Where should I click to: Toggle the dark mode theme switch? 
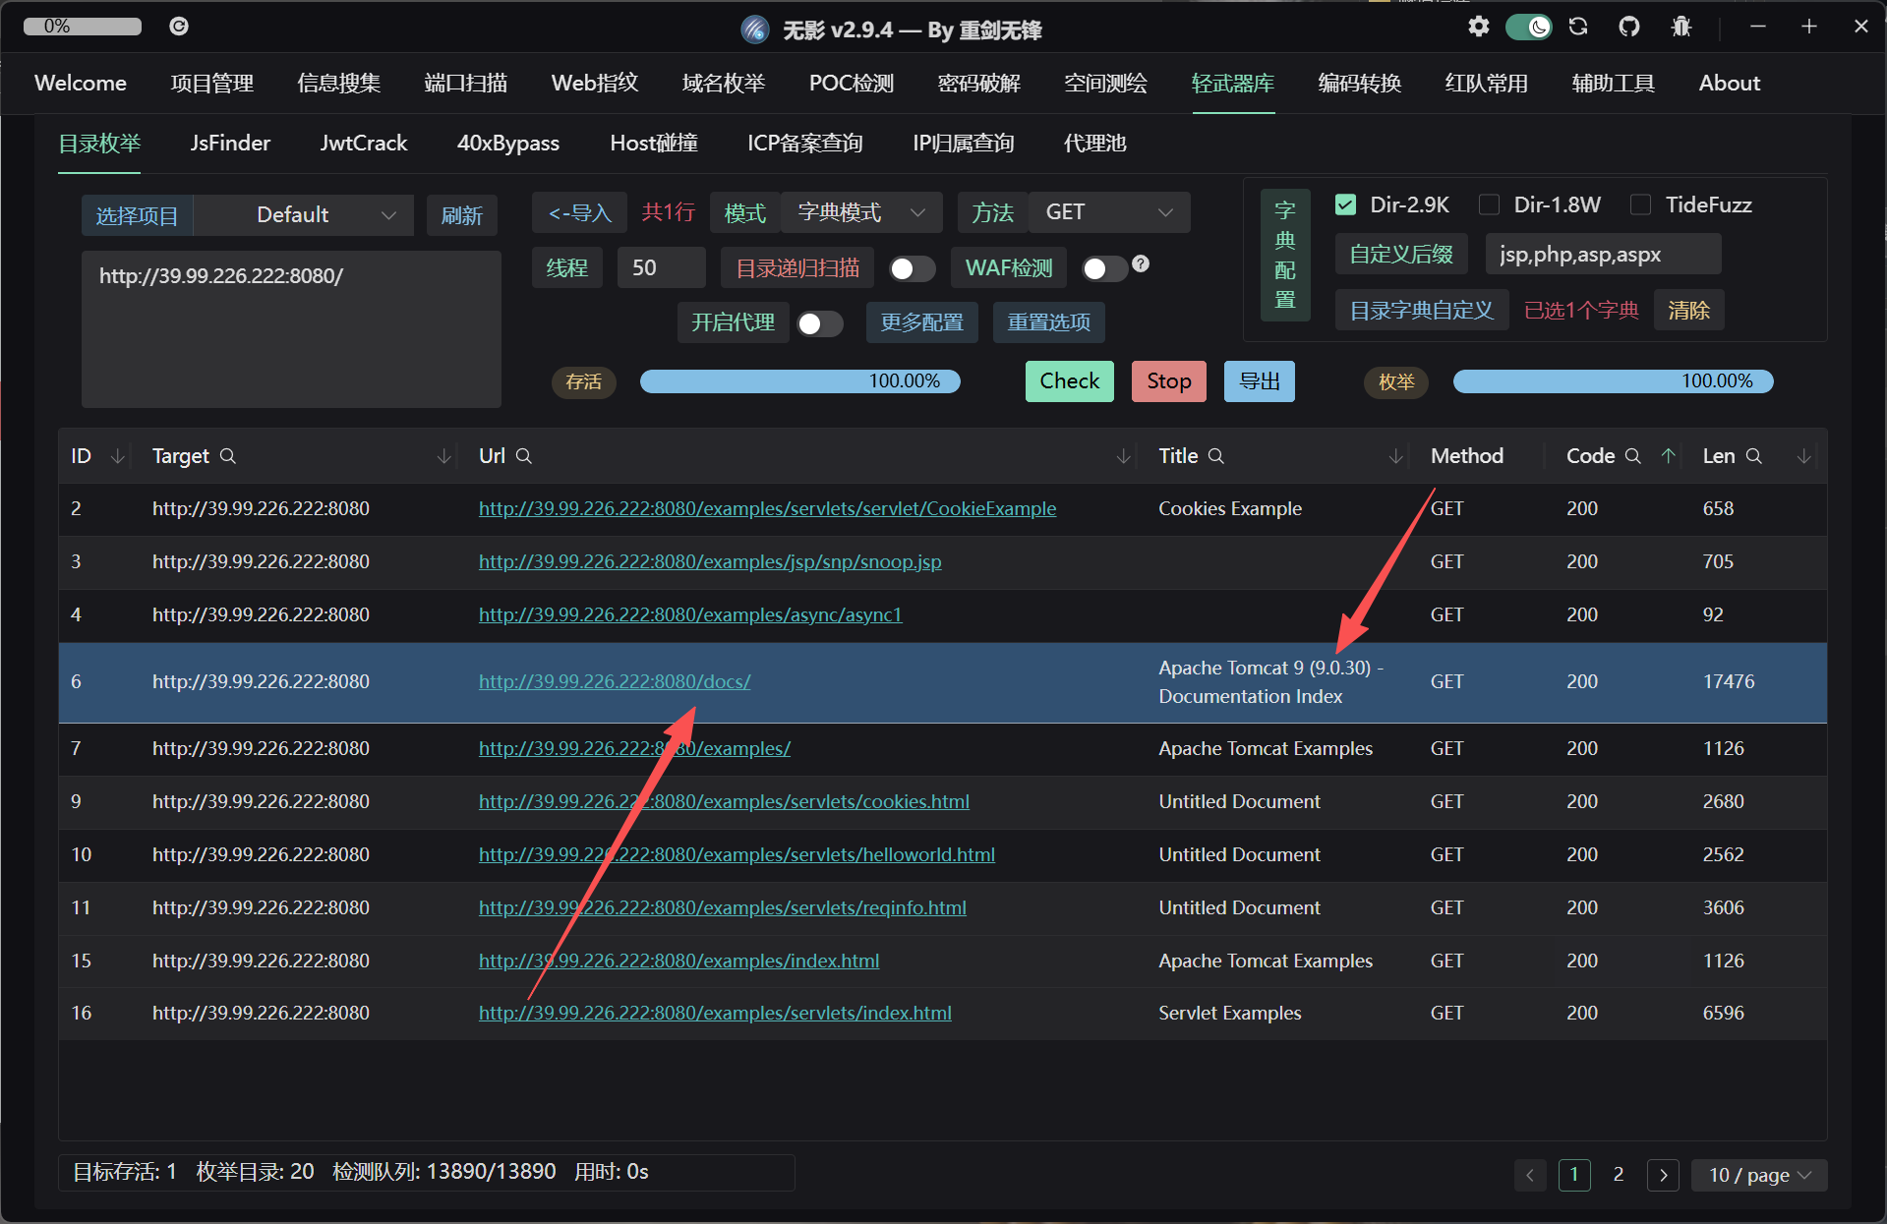pyautogui.click(x=1529, y=27)
